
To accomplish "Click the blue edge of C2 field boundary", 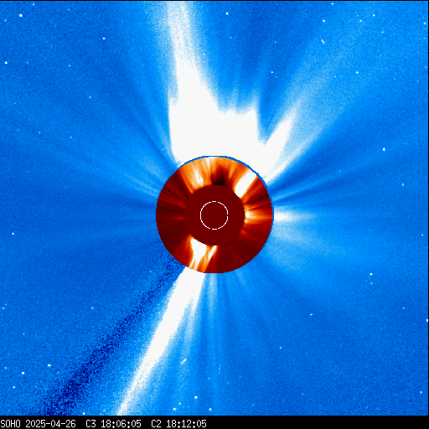I will [224, 158].
